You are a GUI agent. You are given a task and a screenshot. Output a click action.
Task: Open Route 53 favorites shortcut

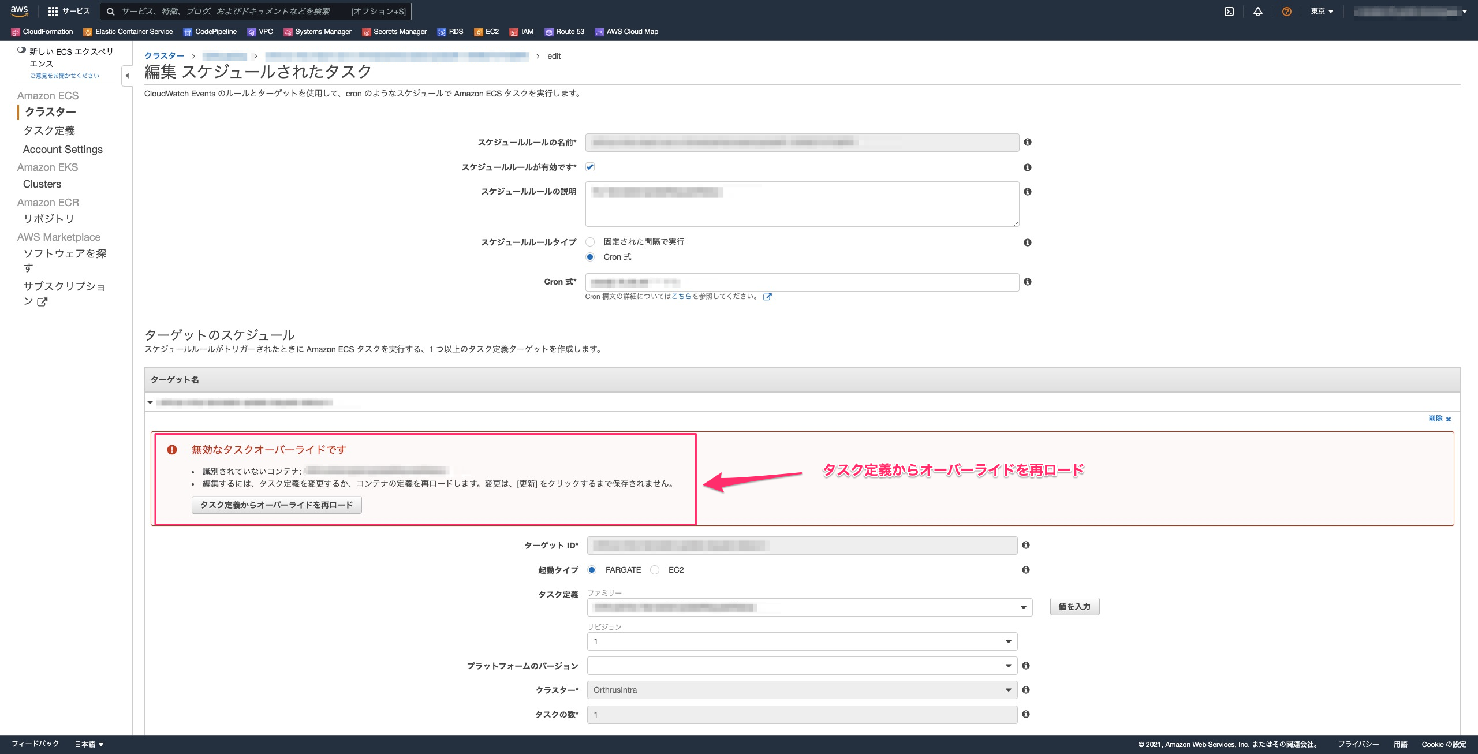click(x=564, y=32)
